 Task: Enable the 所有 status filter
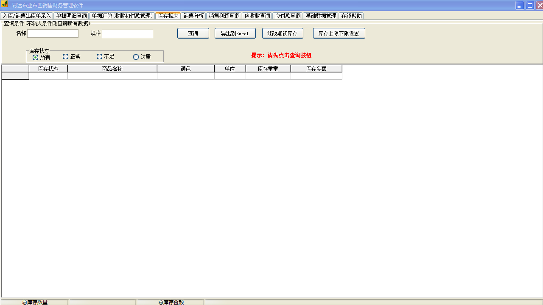coord(34,56)
